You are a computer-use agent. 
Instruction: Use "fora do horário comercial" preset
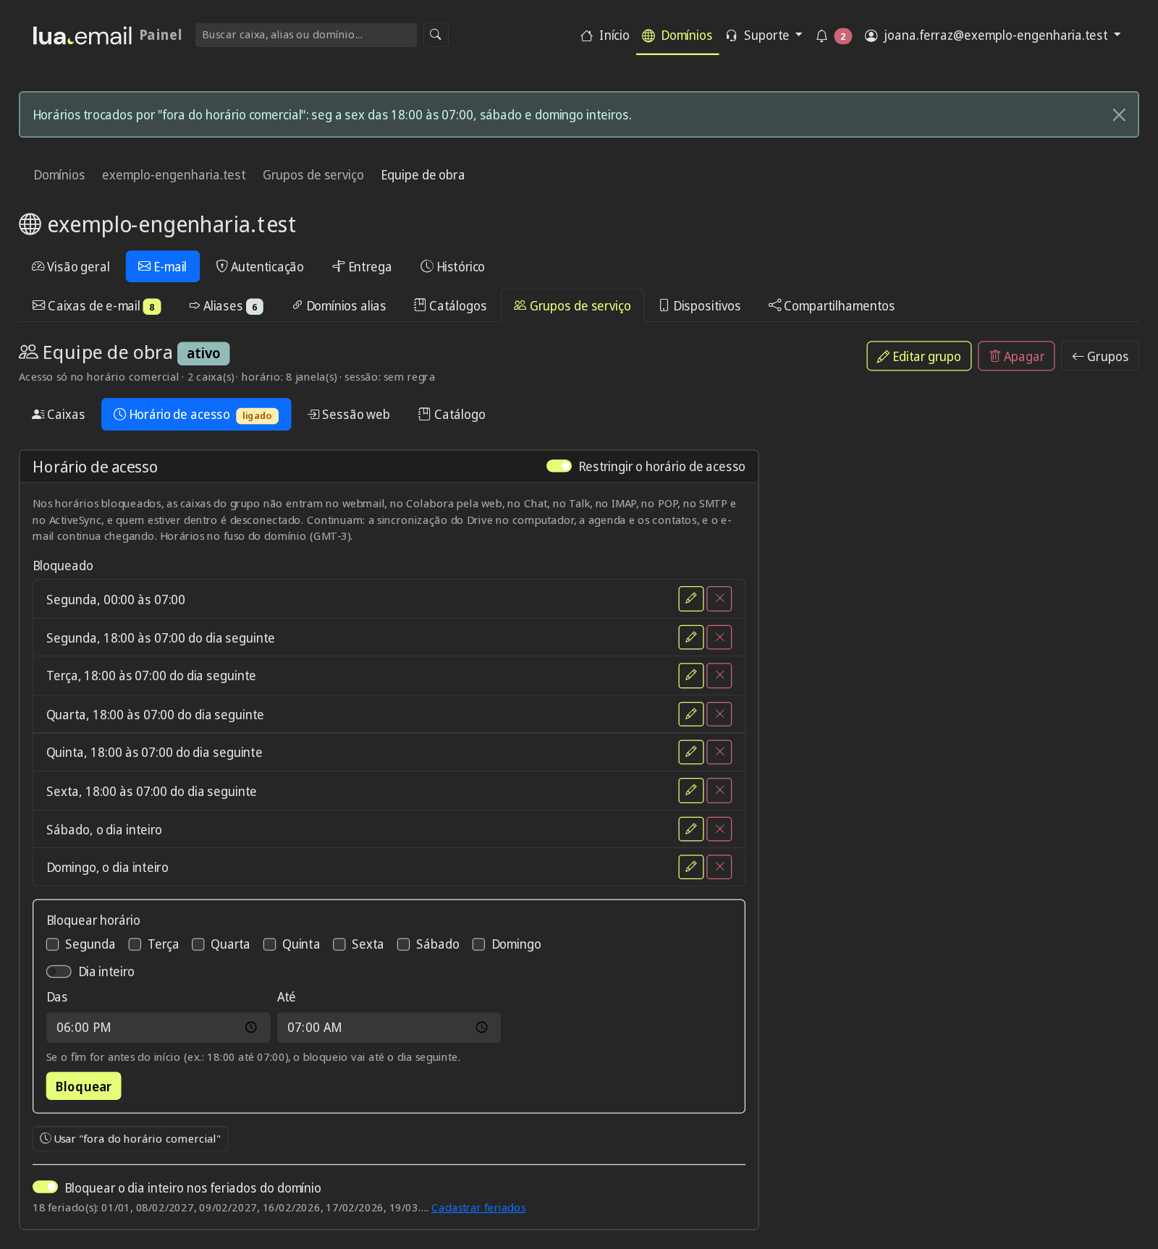(130, 1139)
